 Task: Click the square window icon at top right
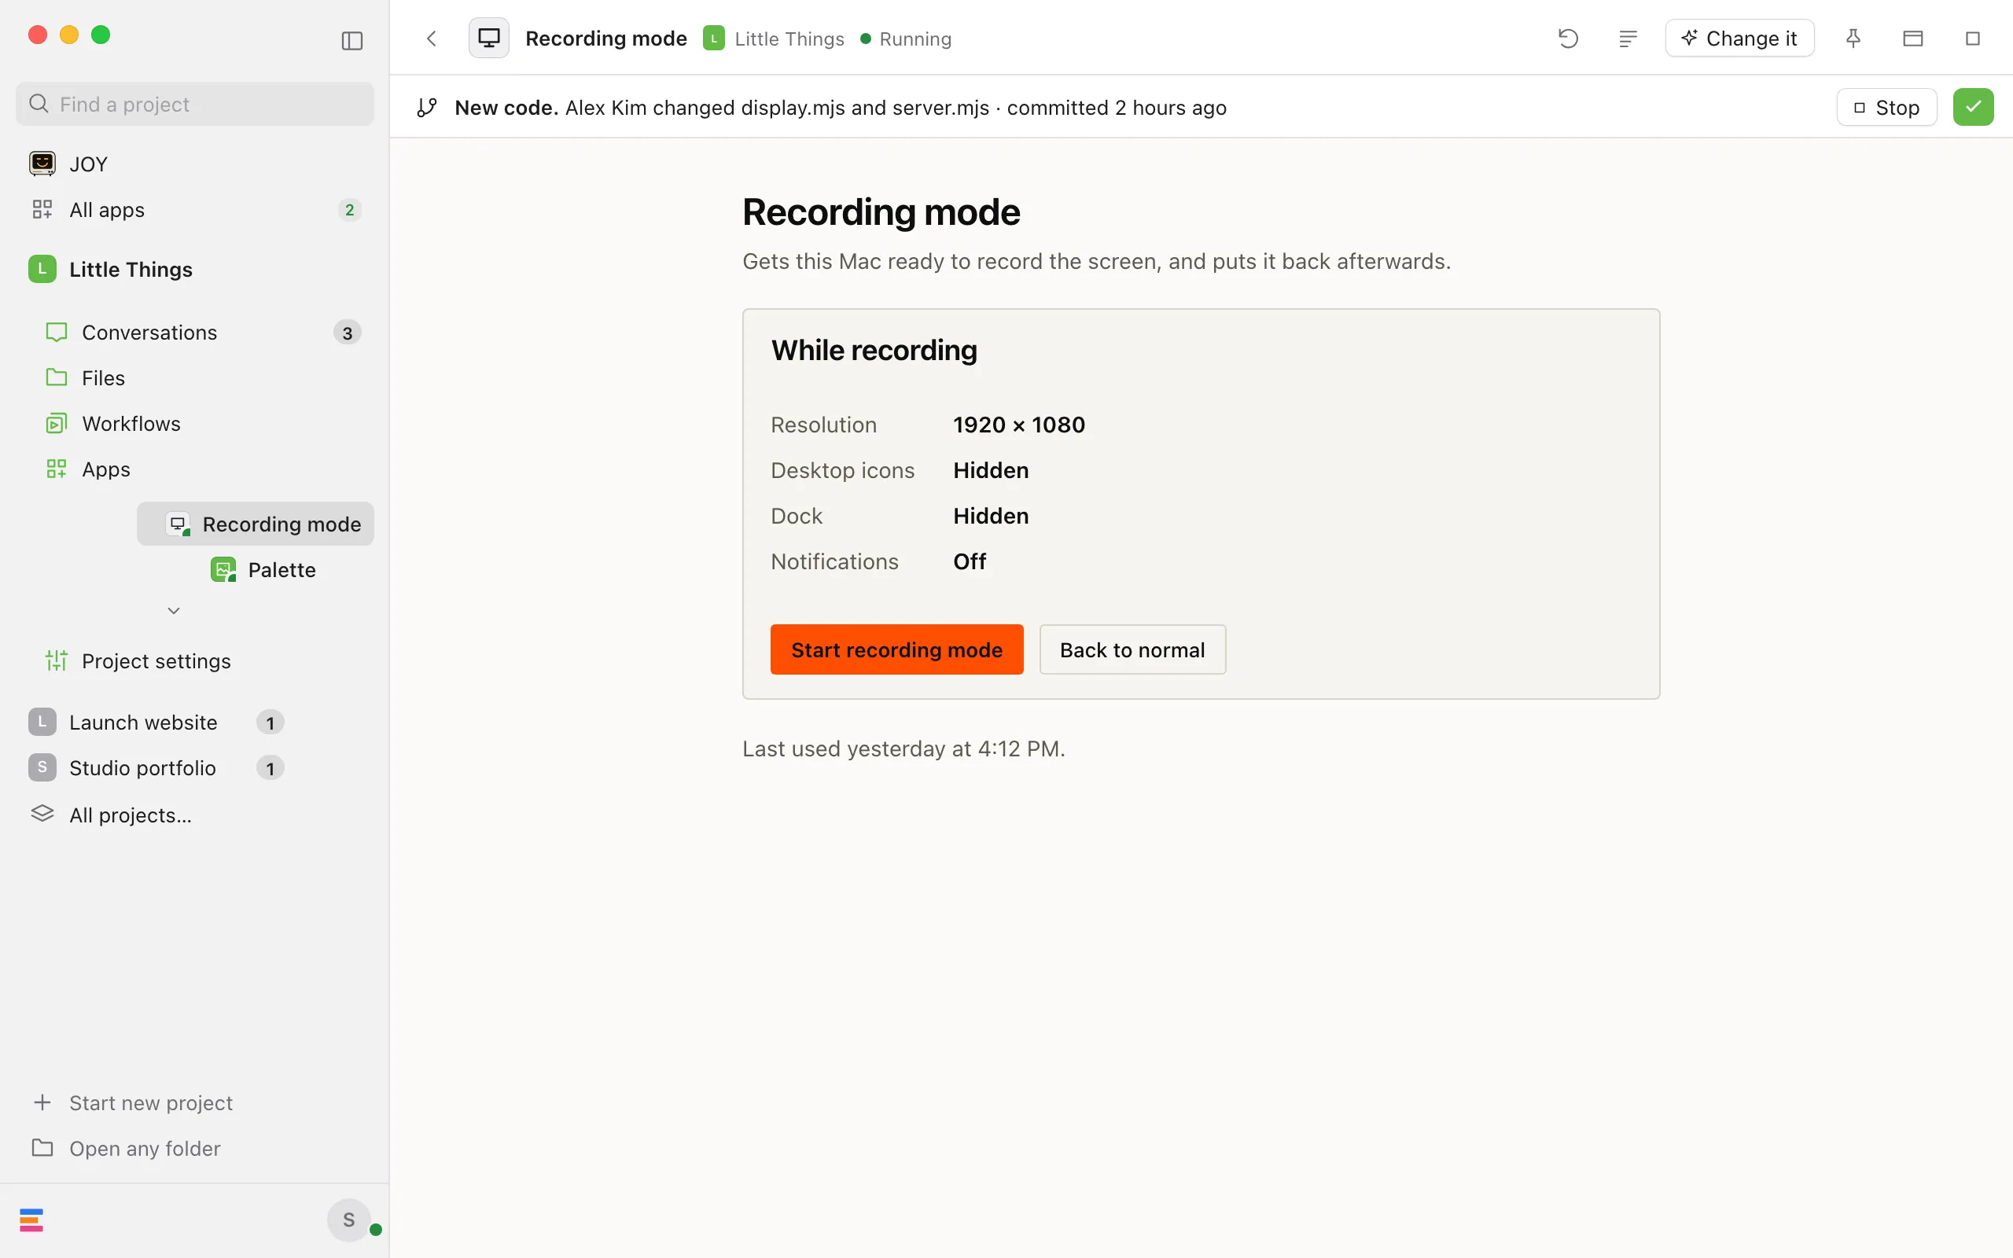(x=1972, y=39)
